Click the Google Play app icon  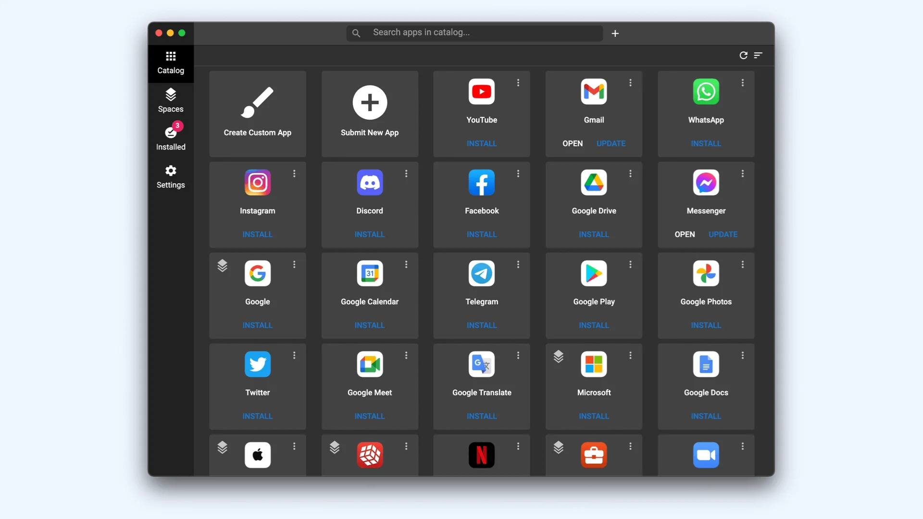click(x=594, y=273)
